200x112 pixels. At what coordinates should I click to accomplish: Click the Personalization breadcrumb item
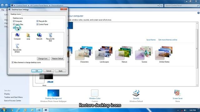coord(57,6)
